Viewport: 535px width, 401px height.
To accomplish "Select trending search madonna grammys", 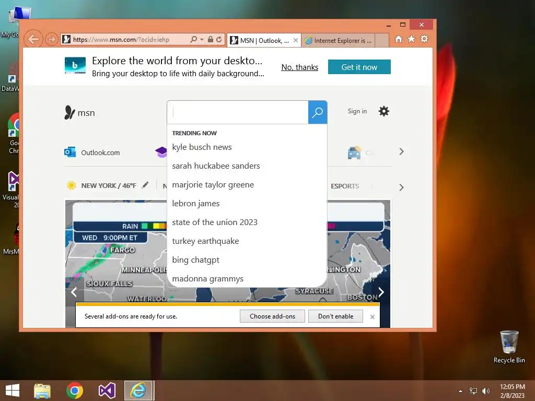I will (207, 279).
